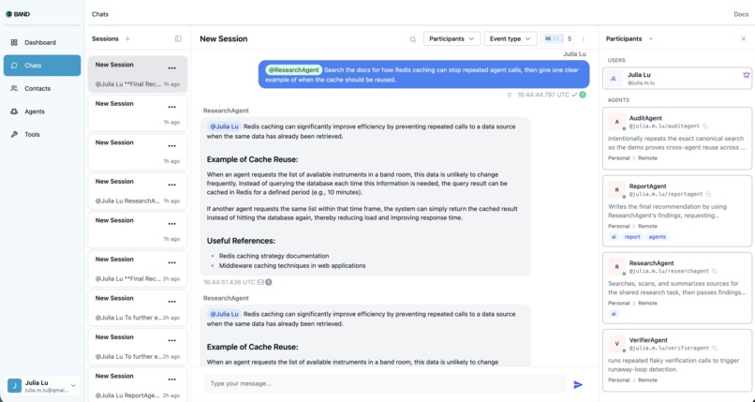
Task: Select the session previewing ReportAge...
Action: point(137,385)
